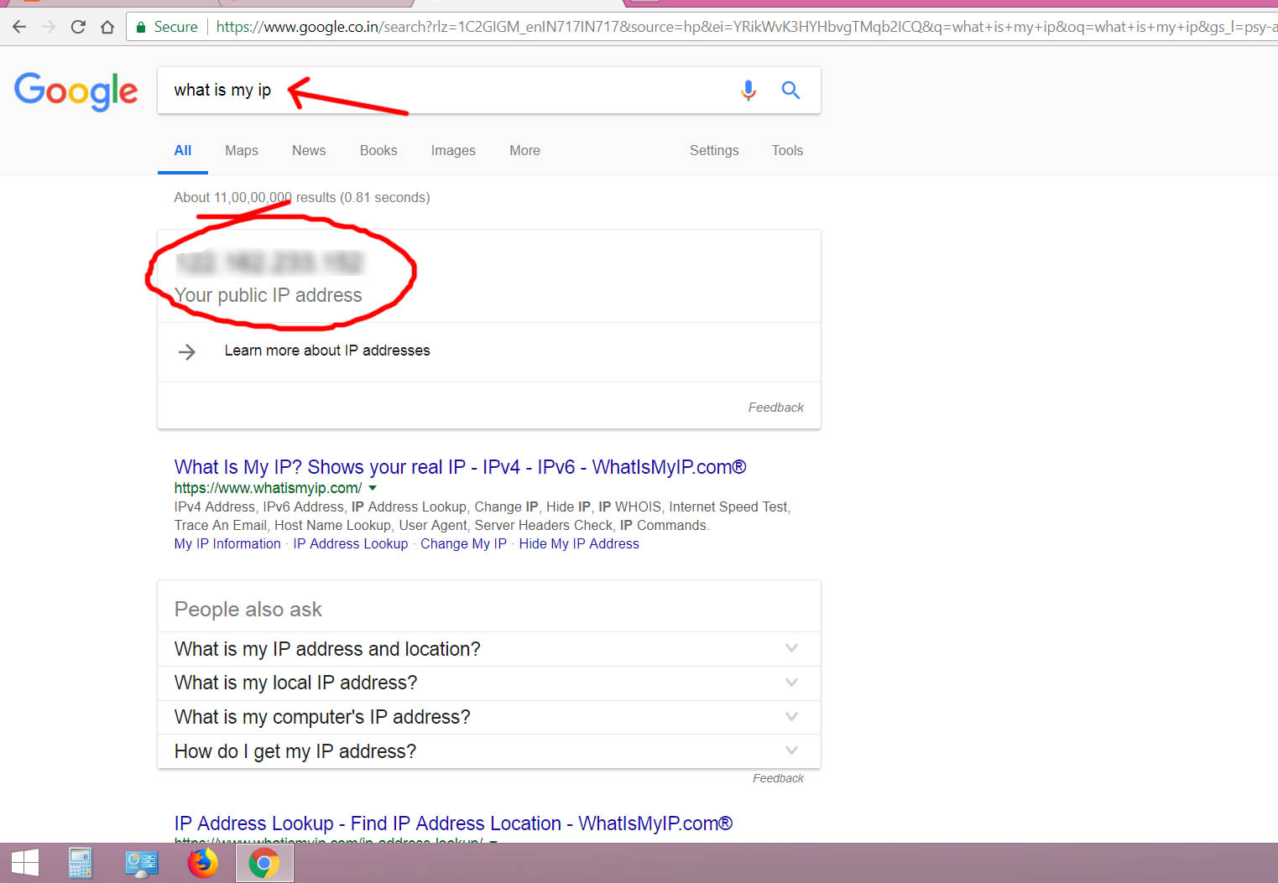Select the All results tab
Screen dimensions: 1278x883
click(x=183, y=150)
